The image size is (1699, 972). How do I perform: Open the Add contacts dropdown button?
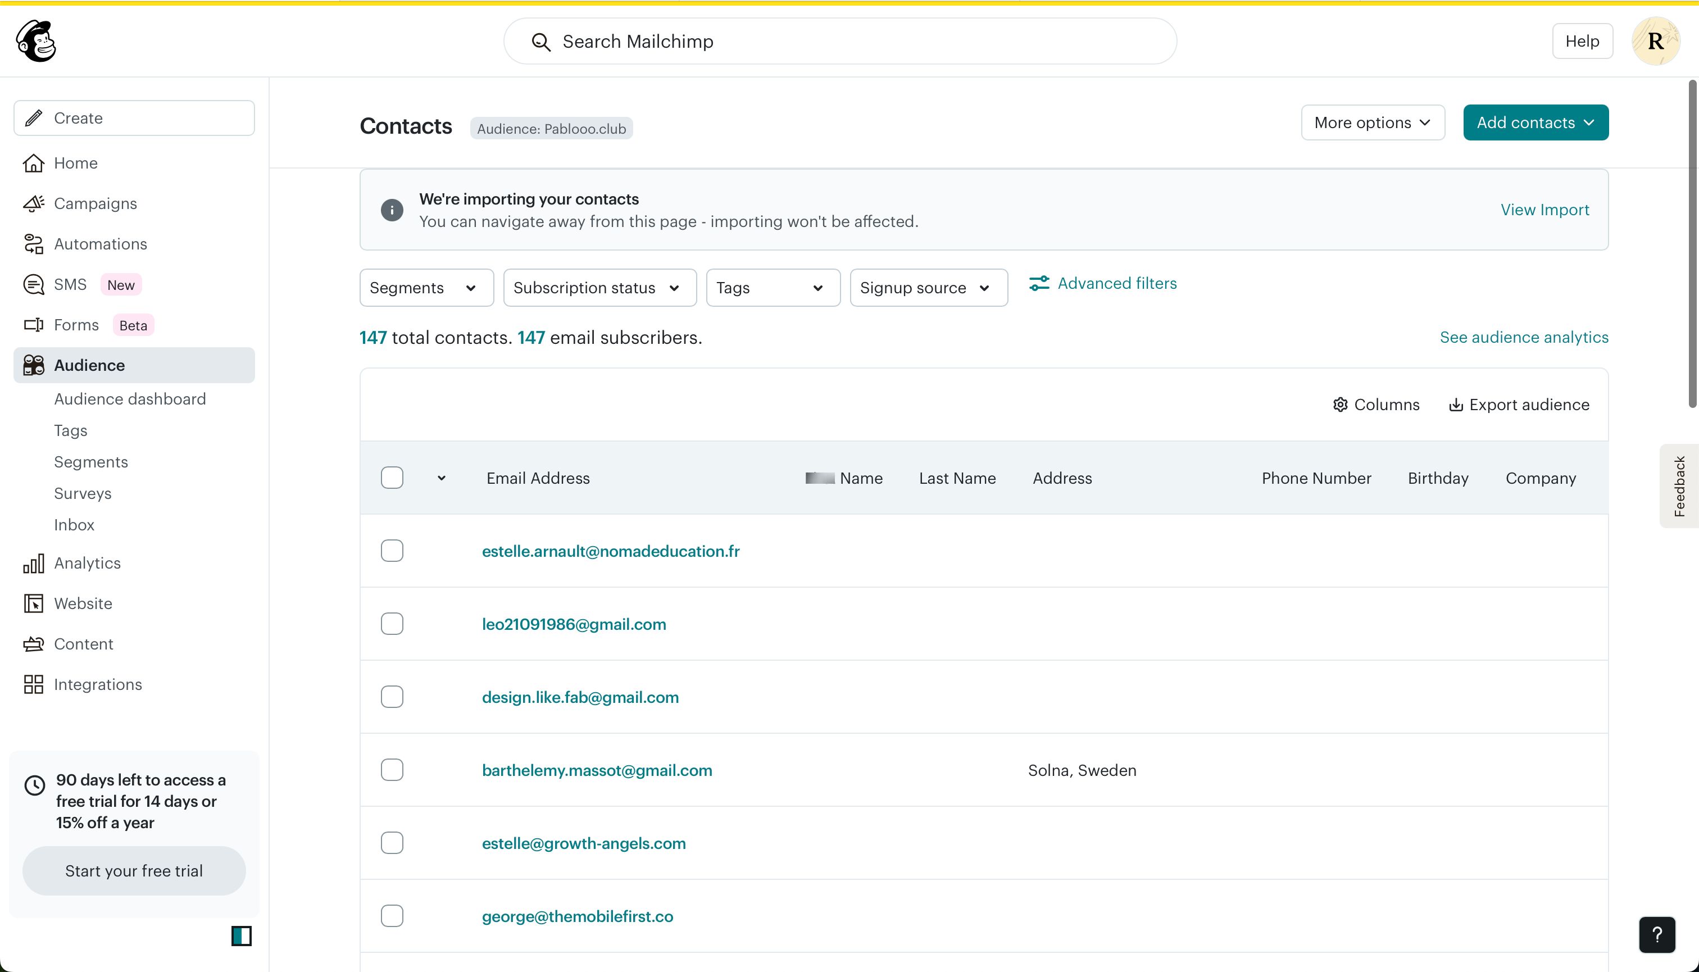[1536, 123]
